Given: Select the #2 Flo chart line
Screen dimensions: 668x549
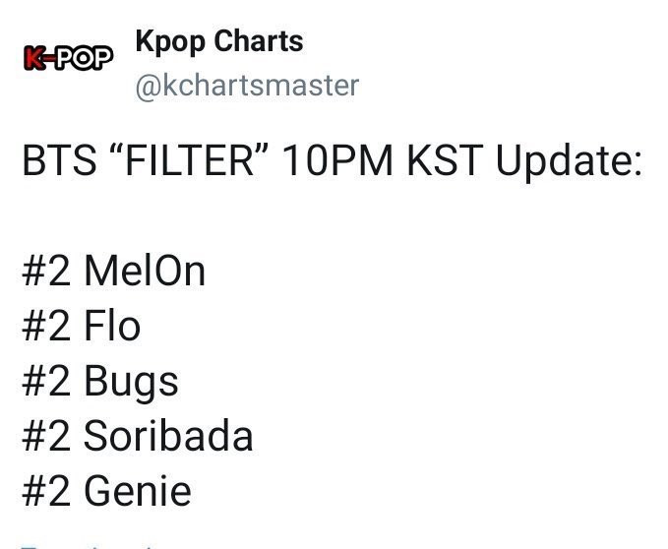Looking at the screenshot, I should coord(82,326).
